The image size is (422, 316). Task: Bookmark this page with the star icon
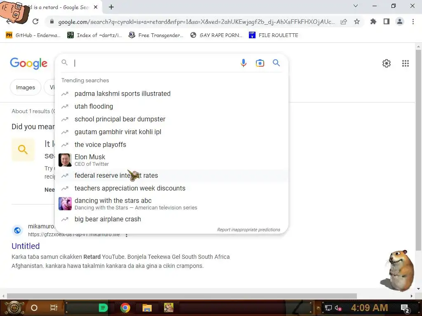coord(357,21)
